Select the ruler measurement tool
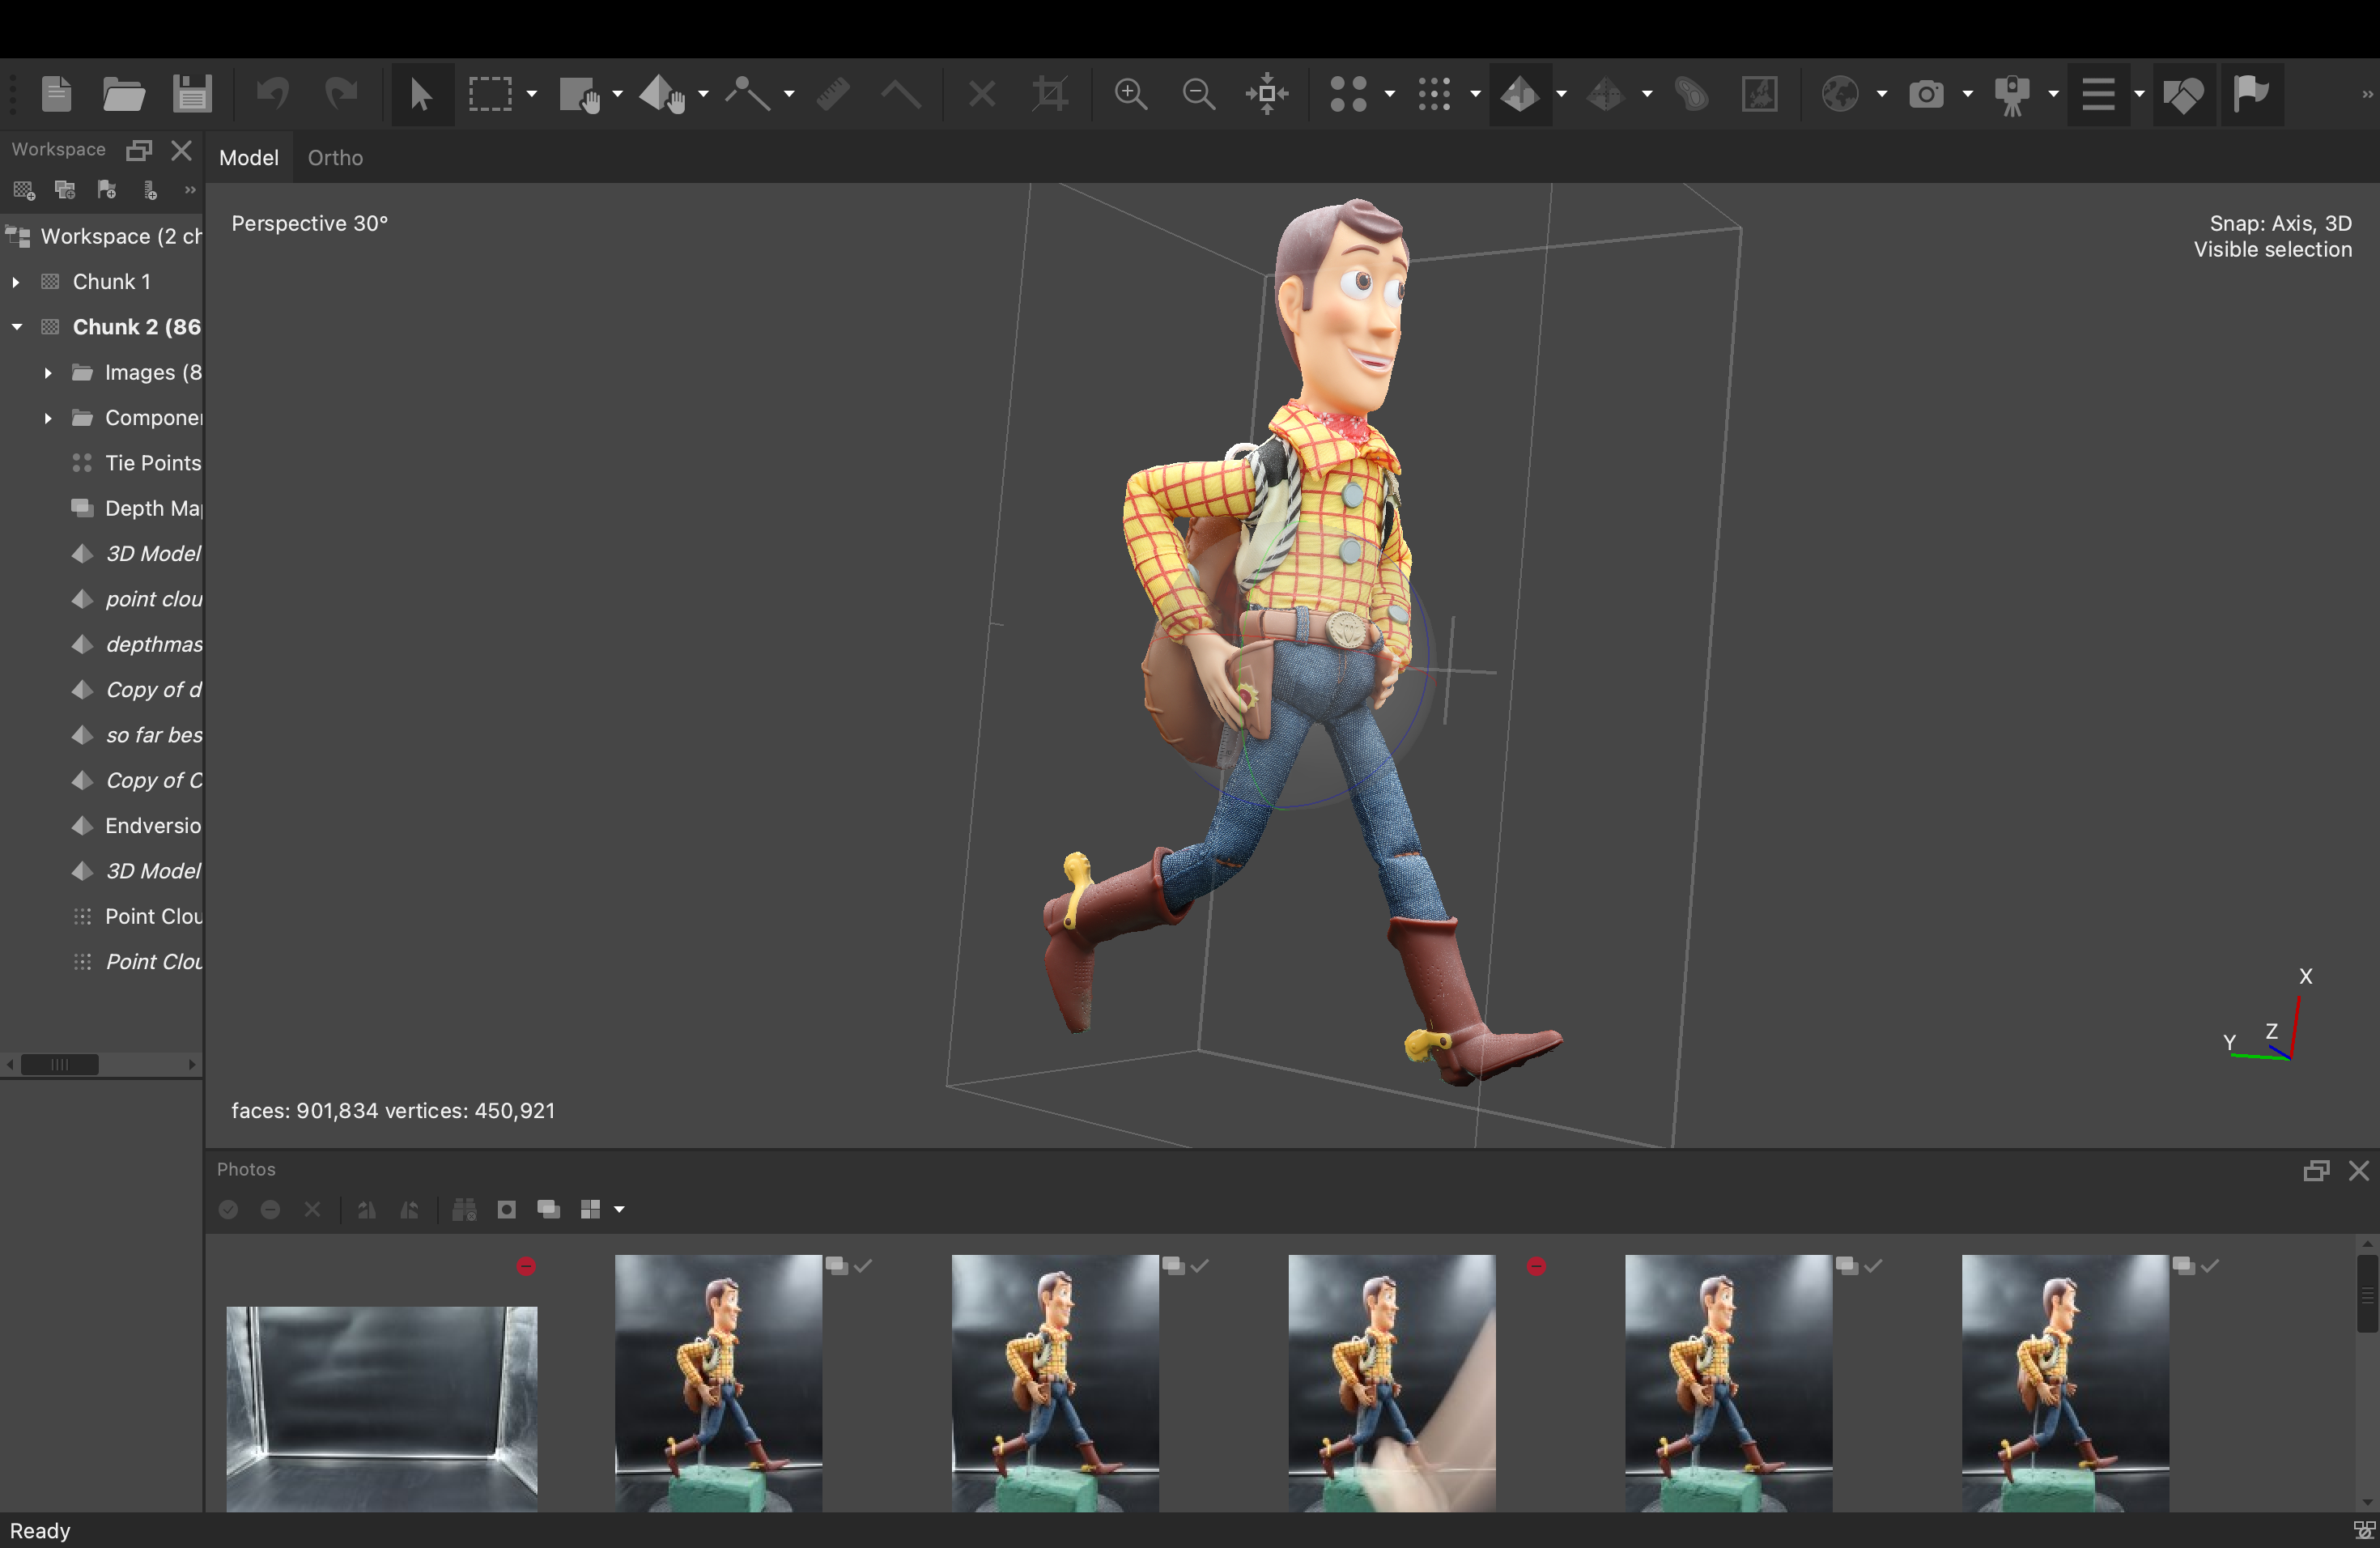 [x=833, y=94]
